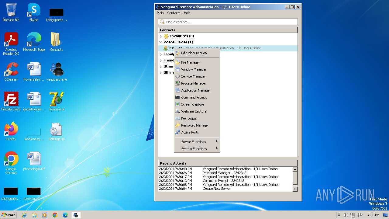Show hidden tray icons arrow
The height and width of the screenshot is (219, 389).
(x=339, y=215)
